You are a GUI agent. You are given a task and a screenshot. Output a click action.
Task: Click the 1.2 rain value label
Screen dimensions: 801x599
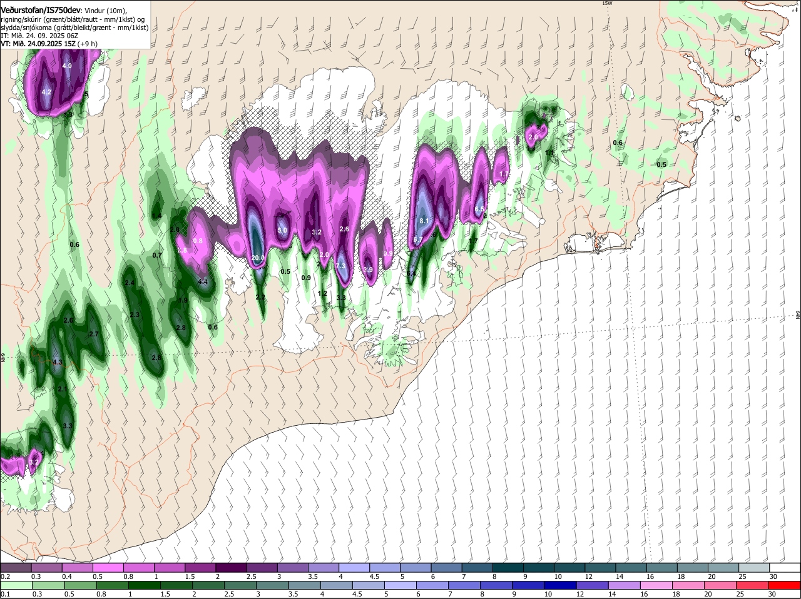coord(323,293)
